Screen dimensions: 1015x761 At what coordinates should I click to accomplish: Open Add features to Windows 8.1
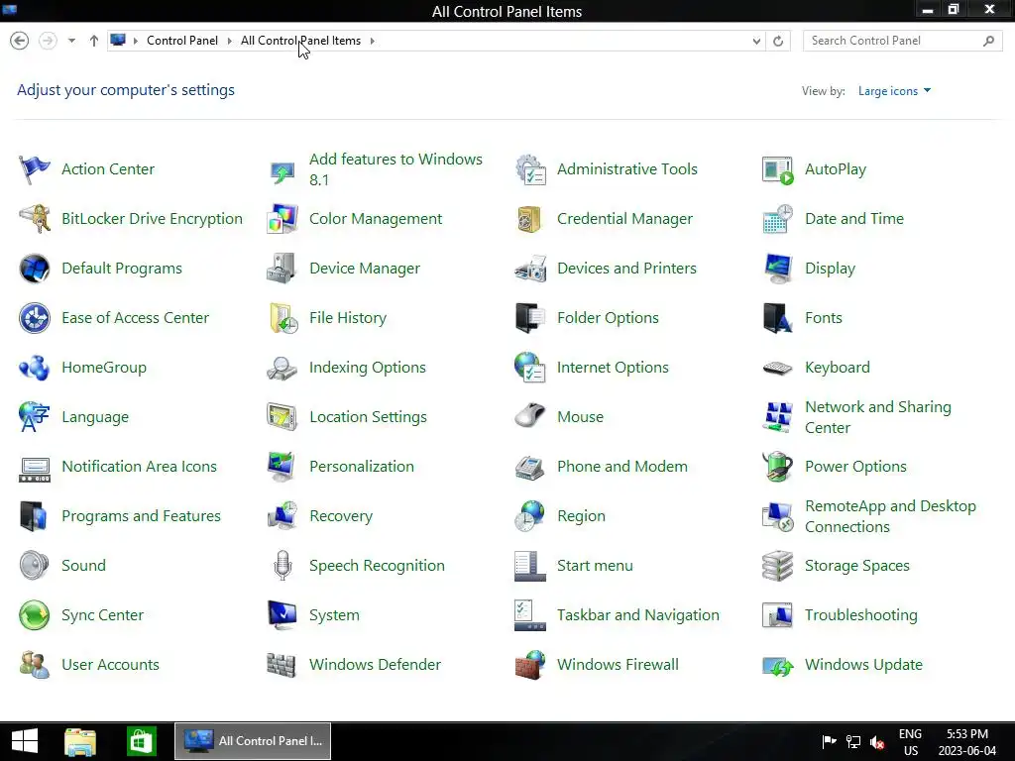(x=395, y=169)
